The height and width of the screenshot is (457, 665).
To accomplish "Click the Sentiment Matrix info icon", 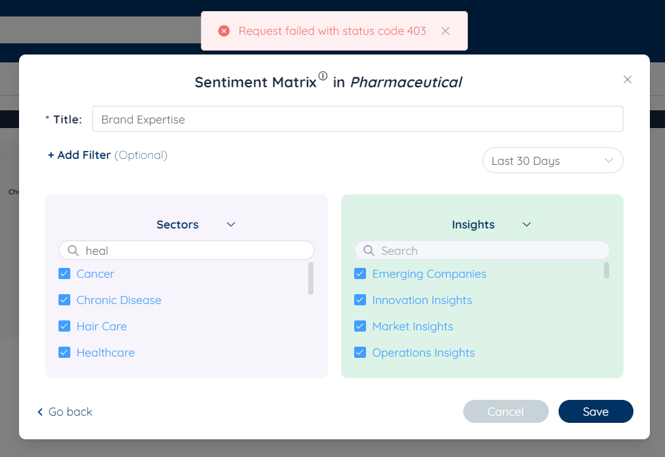I will pos(323,76).
